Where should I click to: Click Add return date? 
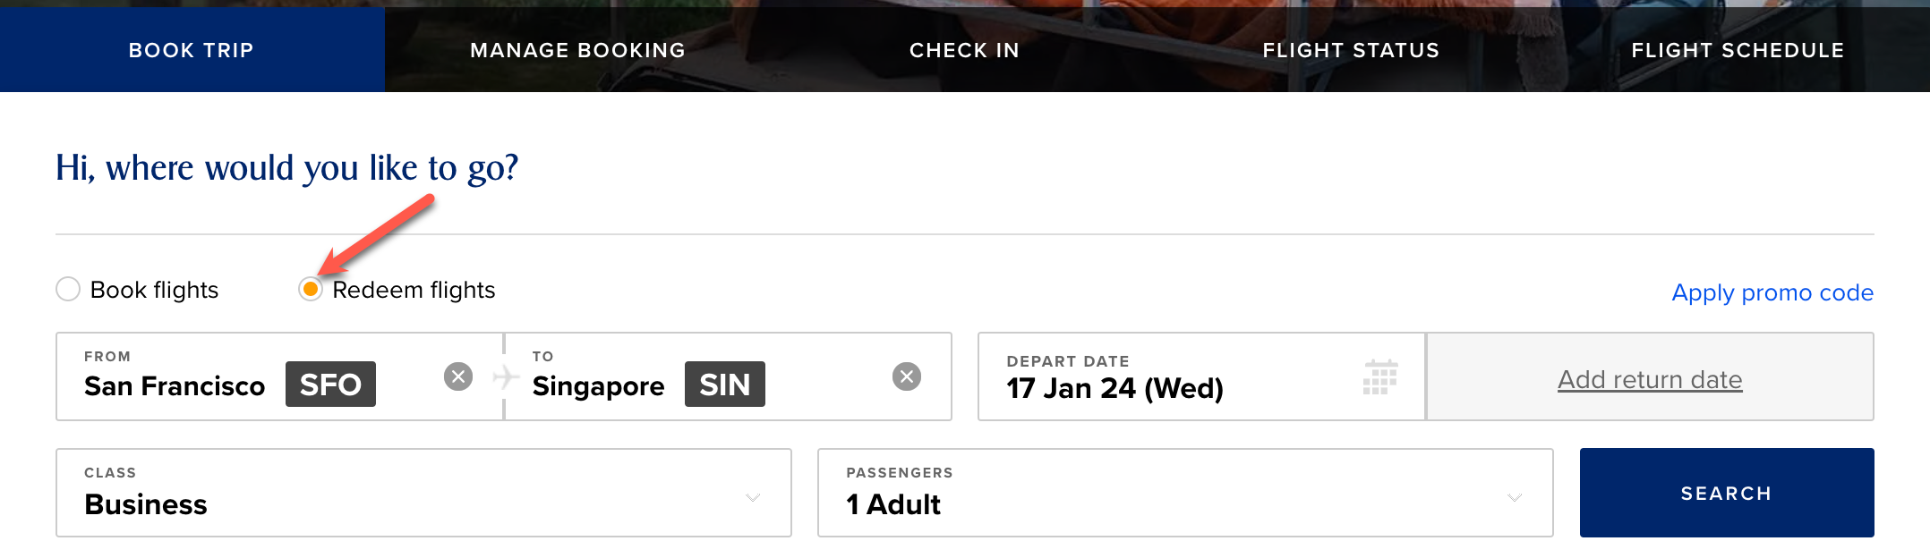(x=1650, y=378)
